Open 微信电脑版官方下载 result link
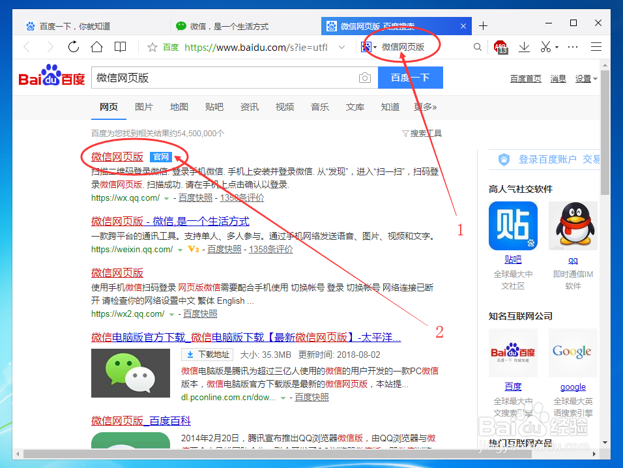 [246, 337]
